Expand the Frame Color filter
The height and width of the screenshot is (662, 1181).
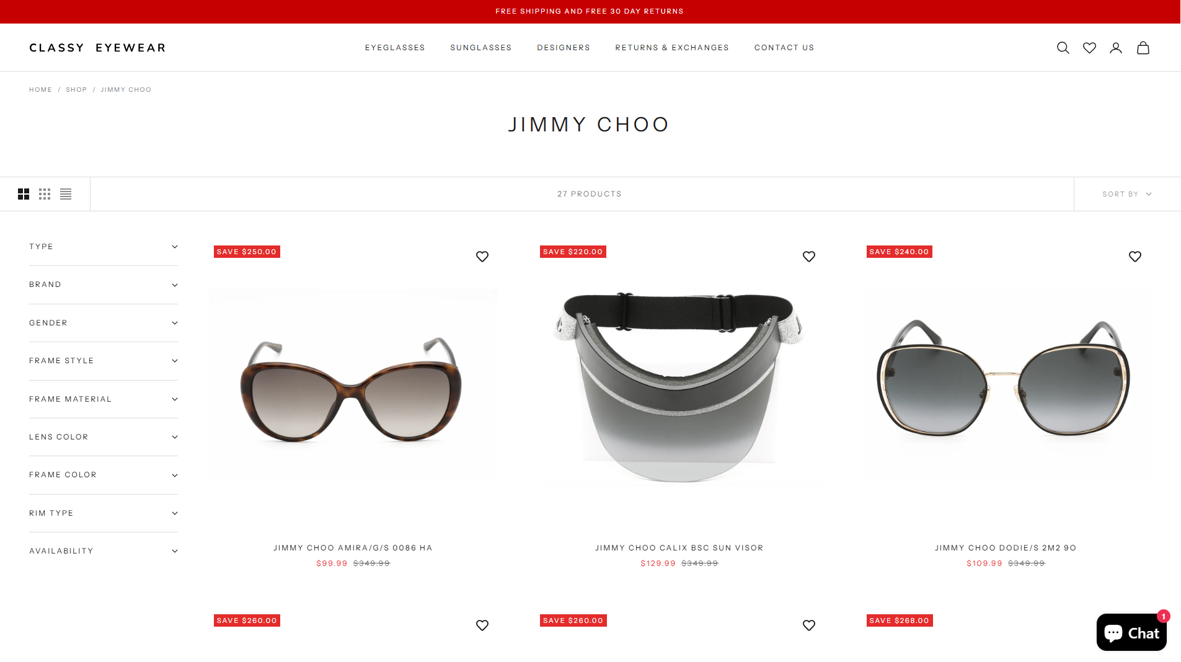[104, 475]
